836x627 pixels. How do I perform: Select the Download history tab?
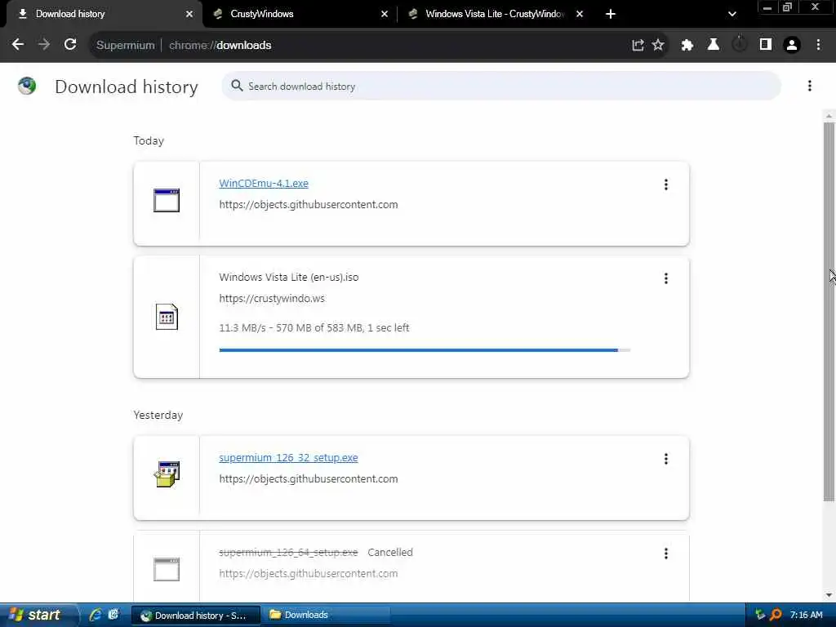[104, 14]
